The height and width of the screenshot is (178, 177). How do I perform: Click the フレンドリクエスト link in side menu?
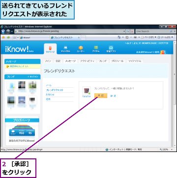pyautogui.click(x=55, y=90)
